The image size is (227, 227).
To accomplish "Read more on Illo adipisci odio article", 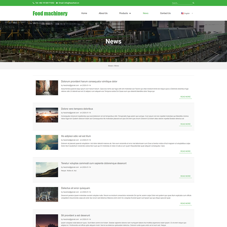I will (185, 151).
